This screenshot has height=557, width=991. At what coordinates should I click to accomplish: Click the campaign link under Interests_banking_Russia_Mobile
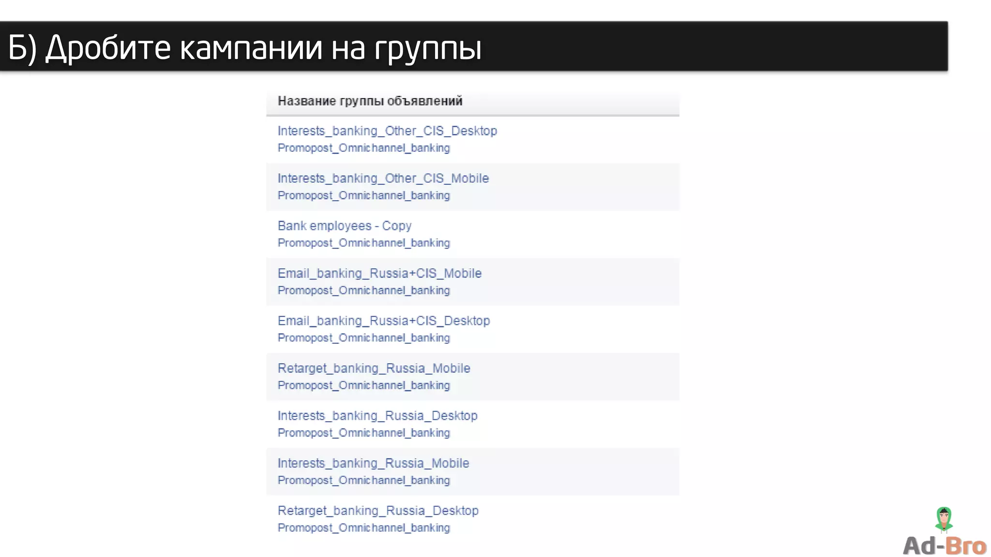point(363,480)
